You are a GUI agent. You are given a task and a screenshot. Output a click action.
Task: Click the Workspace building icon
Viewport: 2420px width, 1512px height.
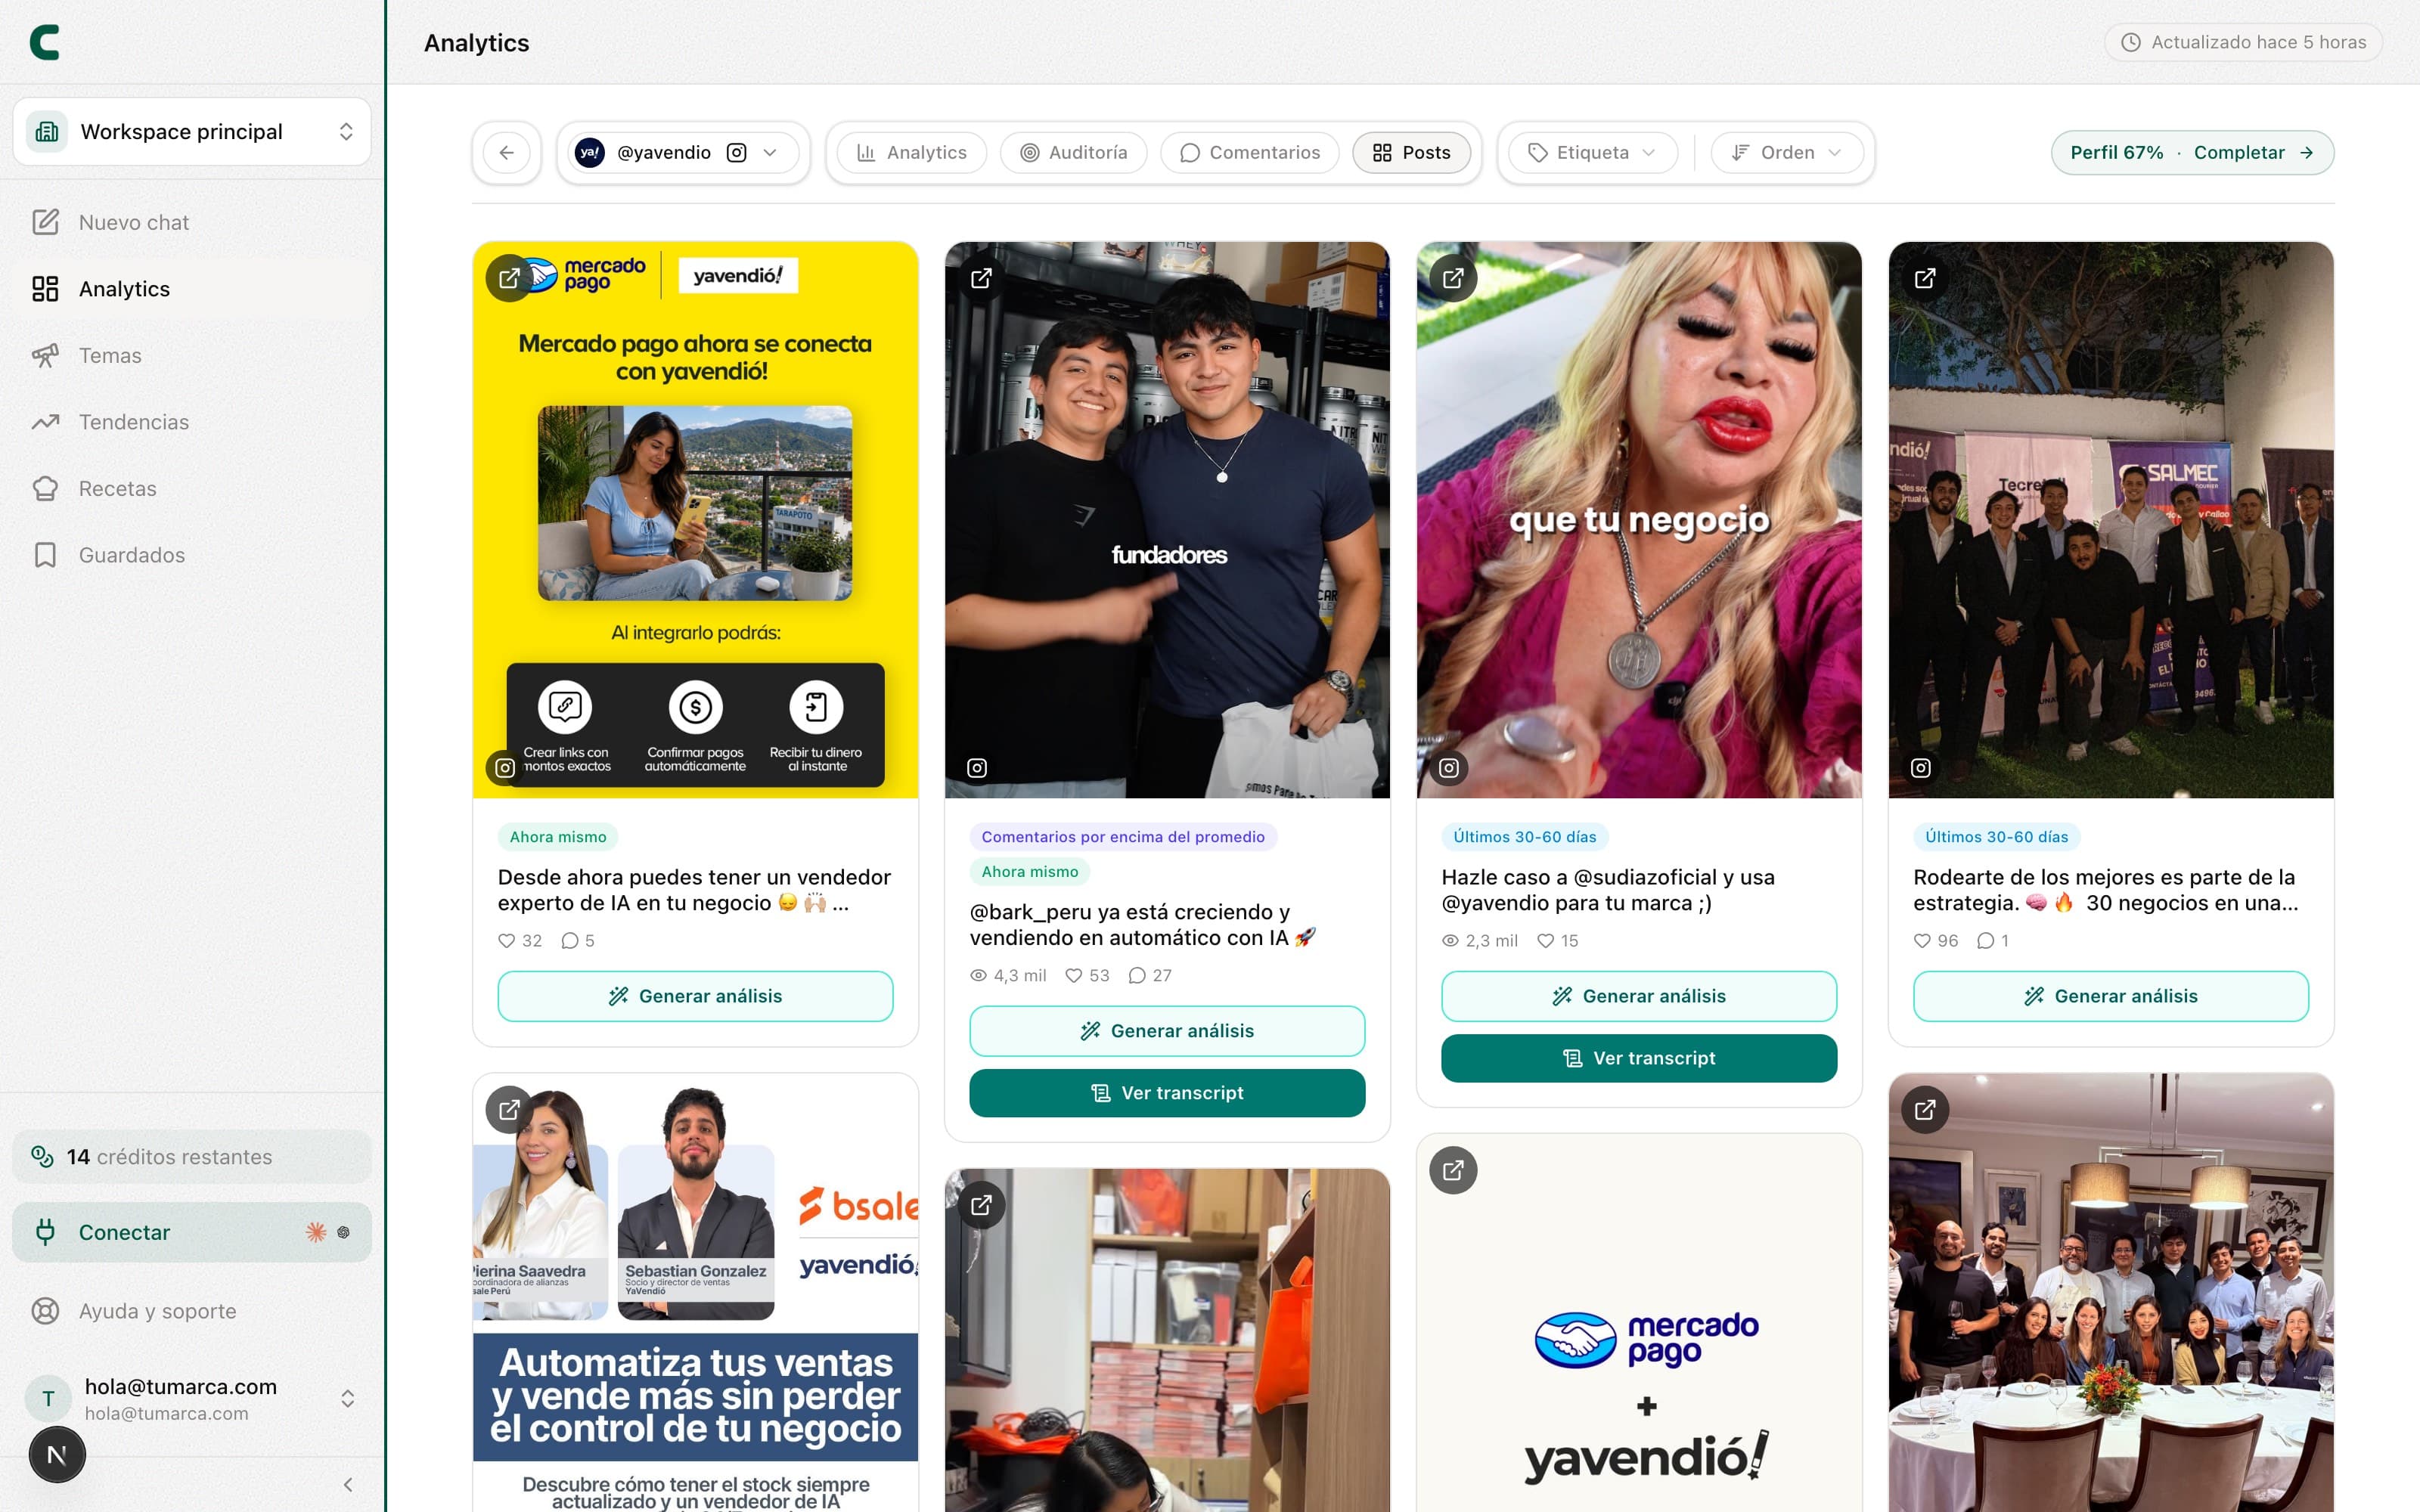47,132
